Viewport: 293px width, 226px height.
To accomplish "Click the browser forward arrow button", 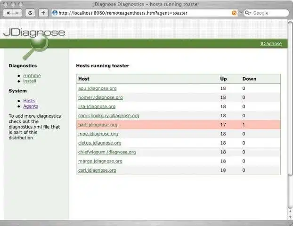I will 17,13.
